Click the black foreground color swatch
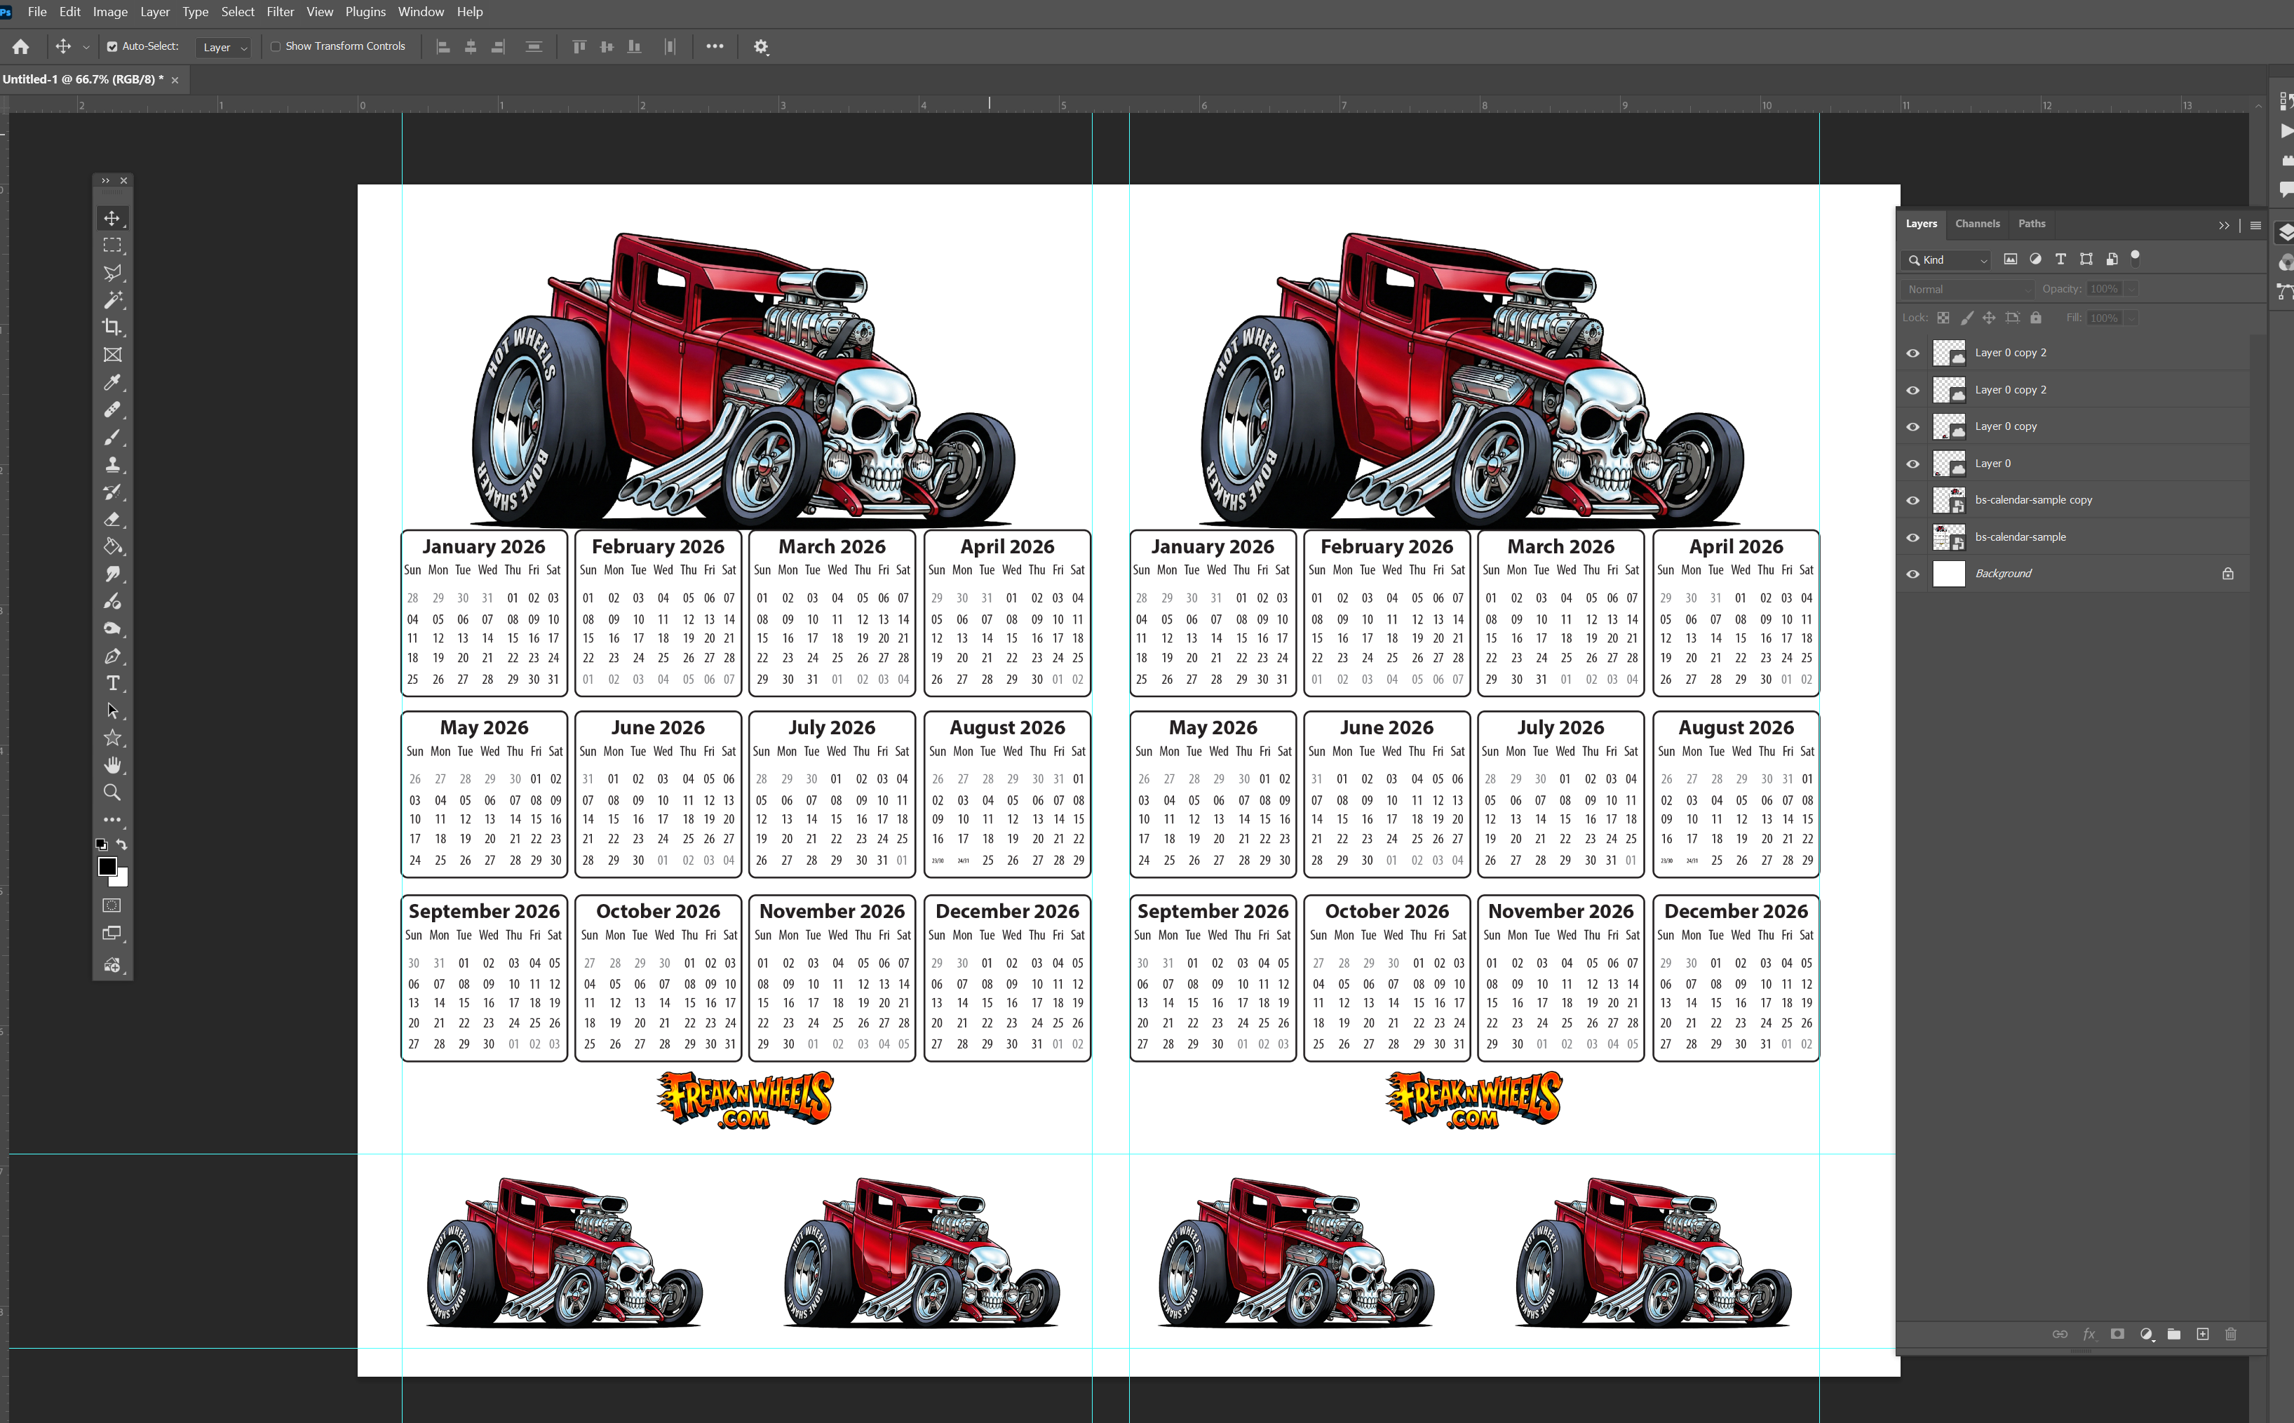This screenshot has height=1423, width=2294. point(107,867)
